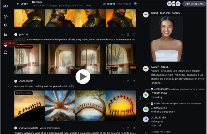Open room settings gear icon
This screenshot has width=207, height=134.
[135, 4]
